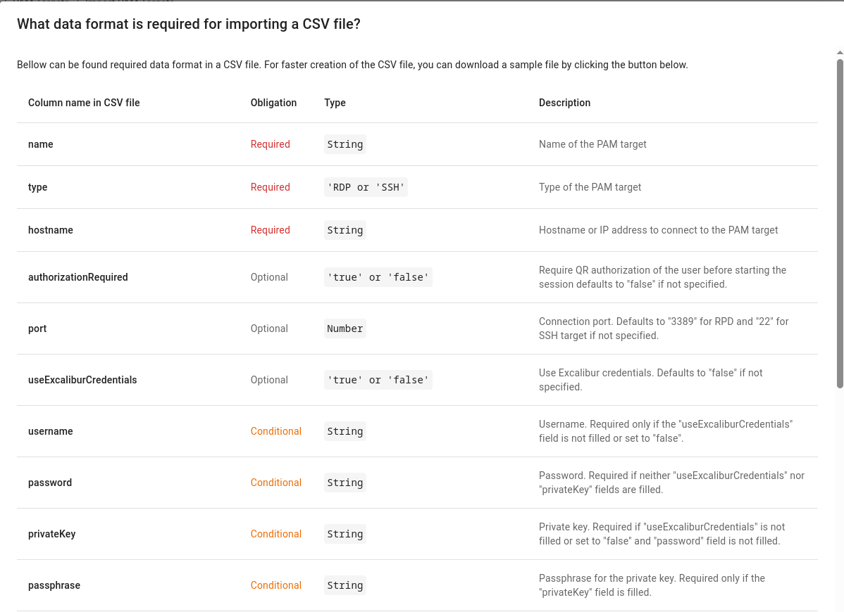
Task: Click the Optional label for port
Action: coord(269,329)
